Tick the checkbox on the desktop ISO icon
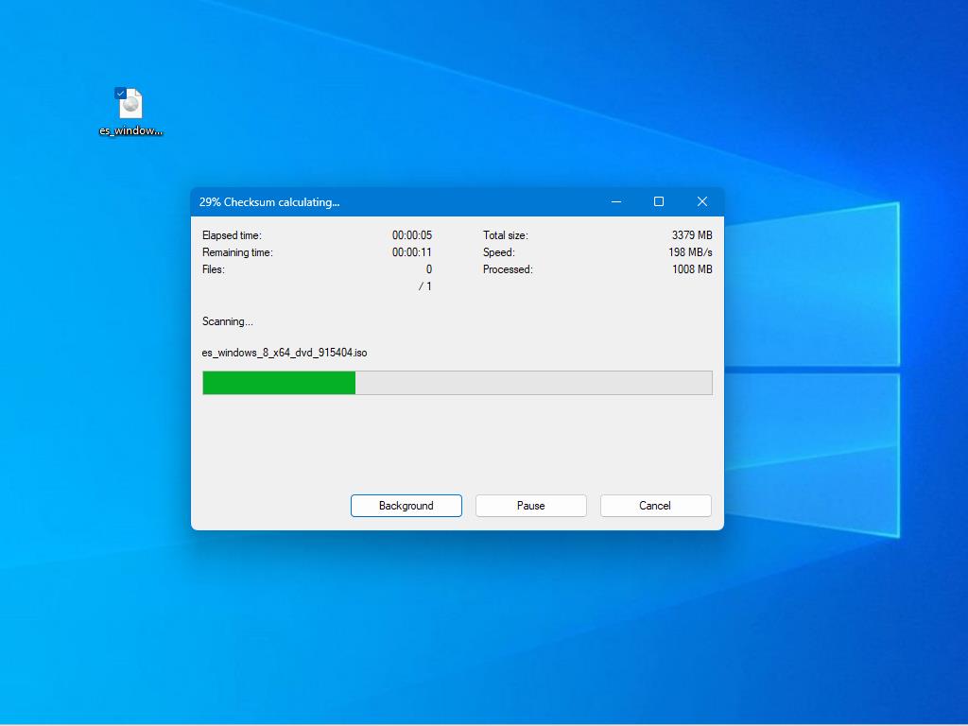This screenshot has width=968, height=726. (120, 94)
